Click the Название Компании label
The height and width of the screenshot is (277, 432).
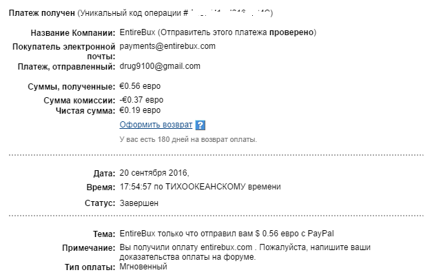73,33
